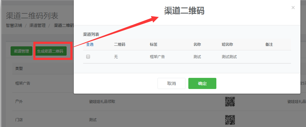This screenshot has width=306, height=127.
Task: Click the 备注 column header
Action: 269,44
